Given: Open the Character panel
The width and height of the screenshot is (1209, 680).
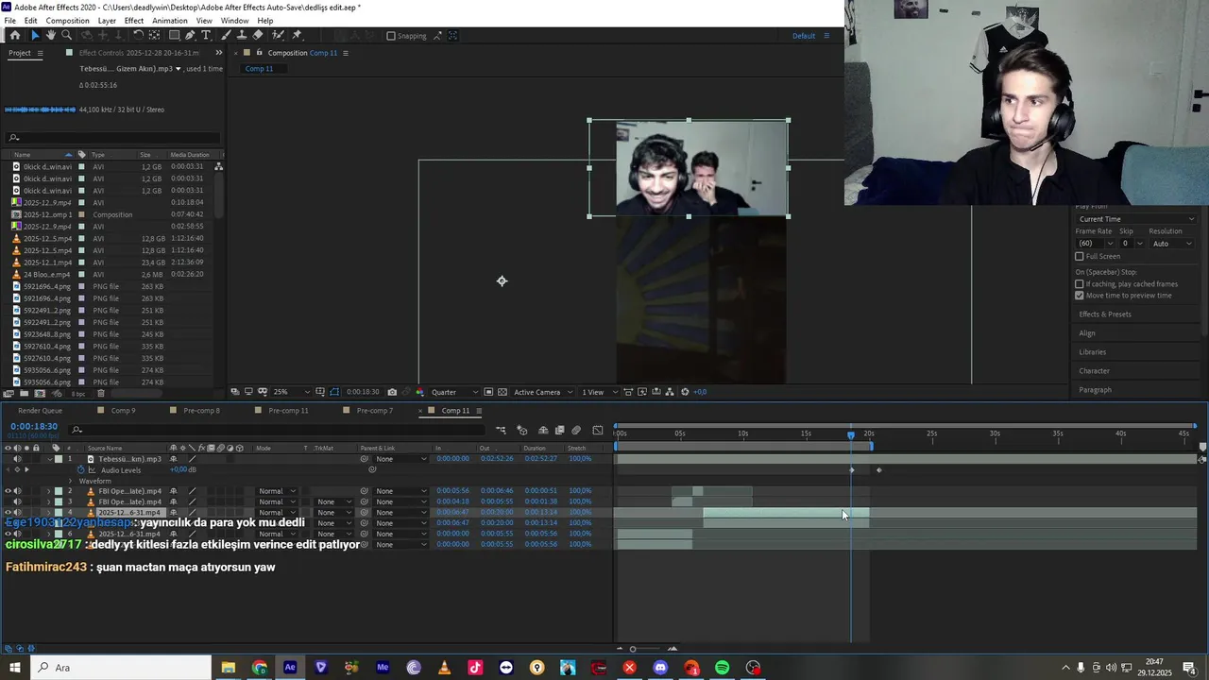Looking at the screenshot, I should click(x=1095, y=370).
